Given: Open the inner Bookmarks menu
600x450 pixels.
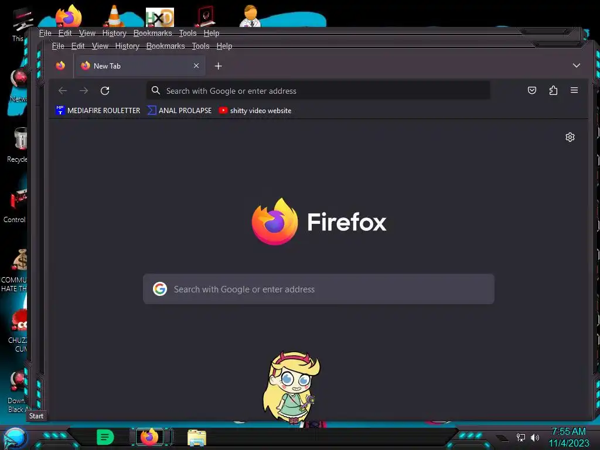Looking at the screenshot, I should tap(166, 46).
